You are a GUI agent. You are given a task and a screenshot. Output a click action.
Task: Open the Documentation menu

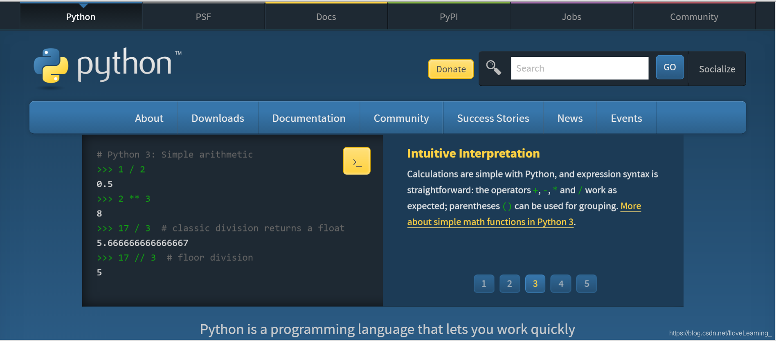[x=309, y=118]
